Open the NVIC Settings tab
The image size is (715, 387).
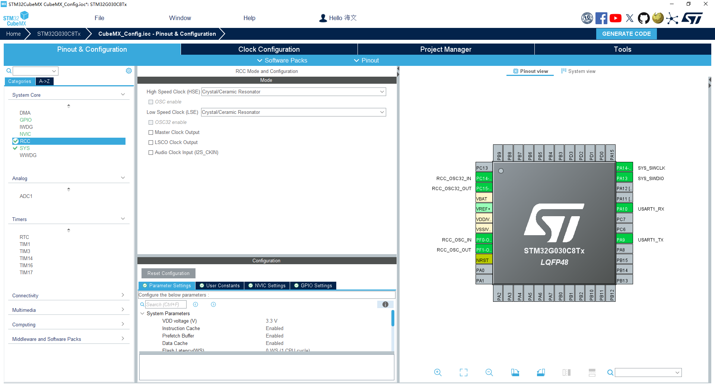[x=267, y=285]
